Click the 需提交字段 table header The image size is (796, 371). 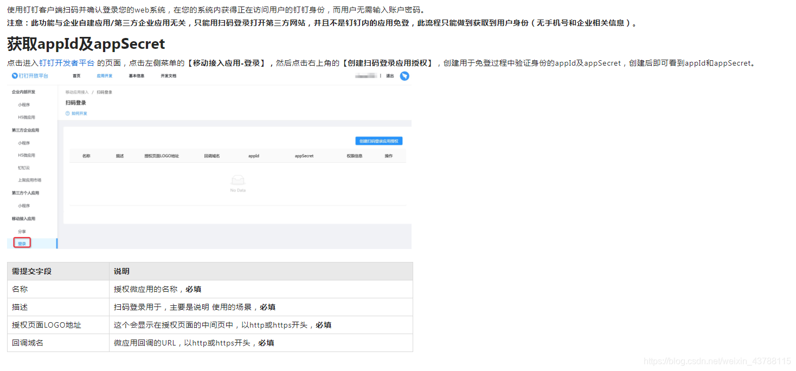(x=58, y=271)
